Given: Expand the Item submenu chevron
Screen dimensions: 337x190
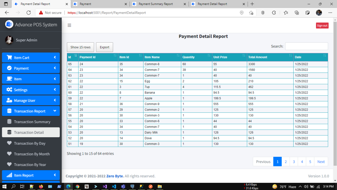Looking at the screenshot, I should click(x=55, y=79).
